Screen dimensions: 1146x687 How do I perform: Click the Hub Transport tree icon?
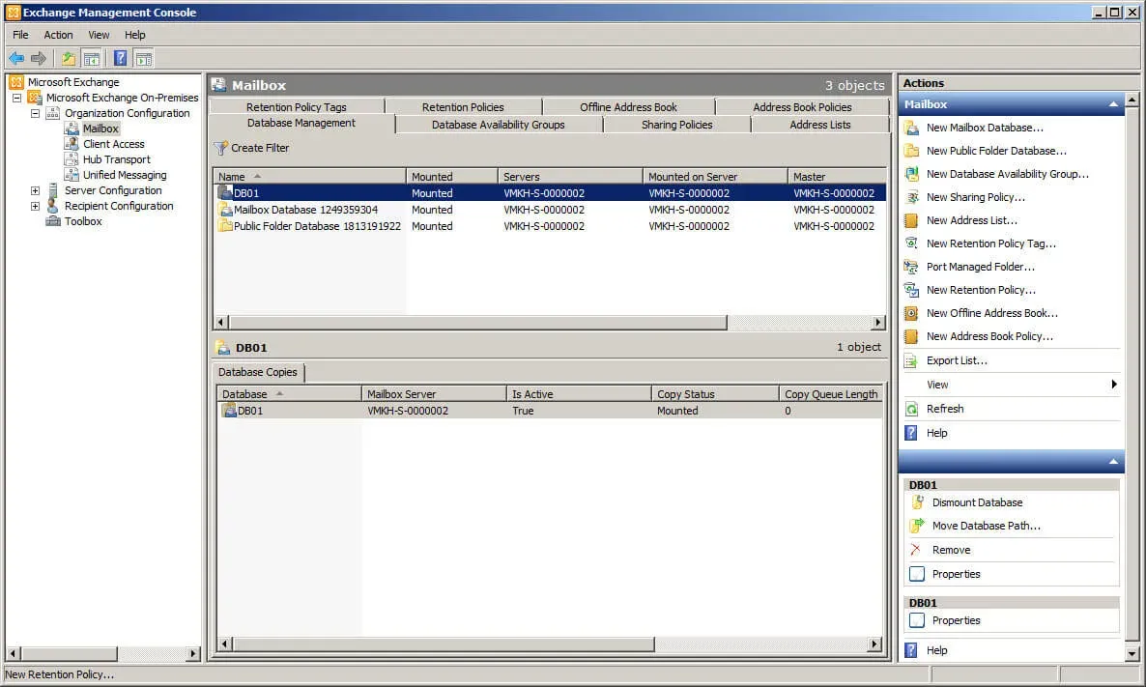[x=71, y=159]
